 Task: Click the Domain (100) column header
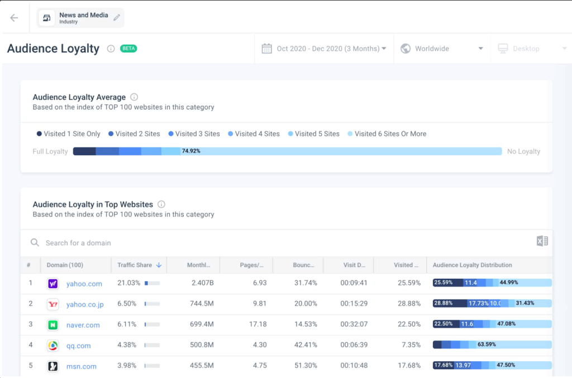(x=65, y=265)
